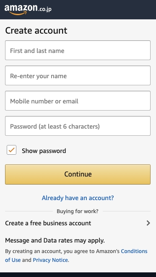Image resolution: width=156 pixels, height=277 pixels.
Task: Open the Privacy Notice link
Action: coord(50,260)
